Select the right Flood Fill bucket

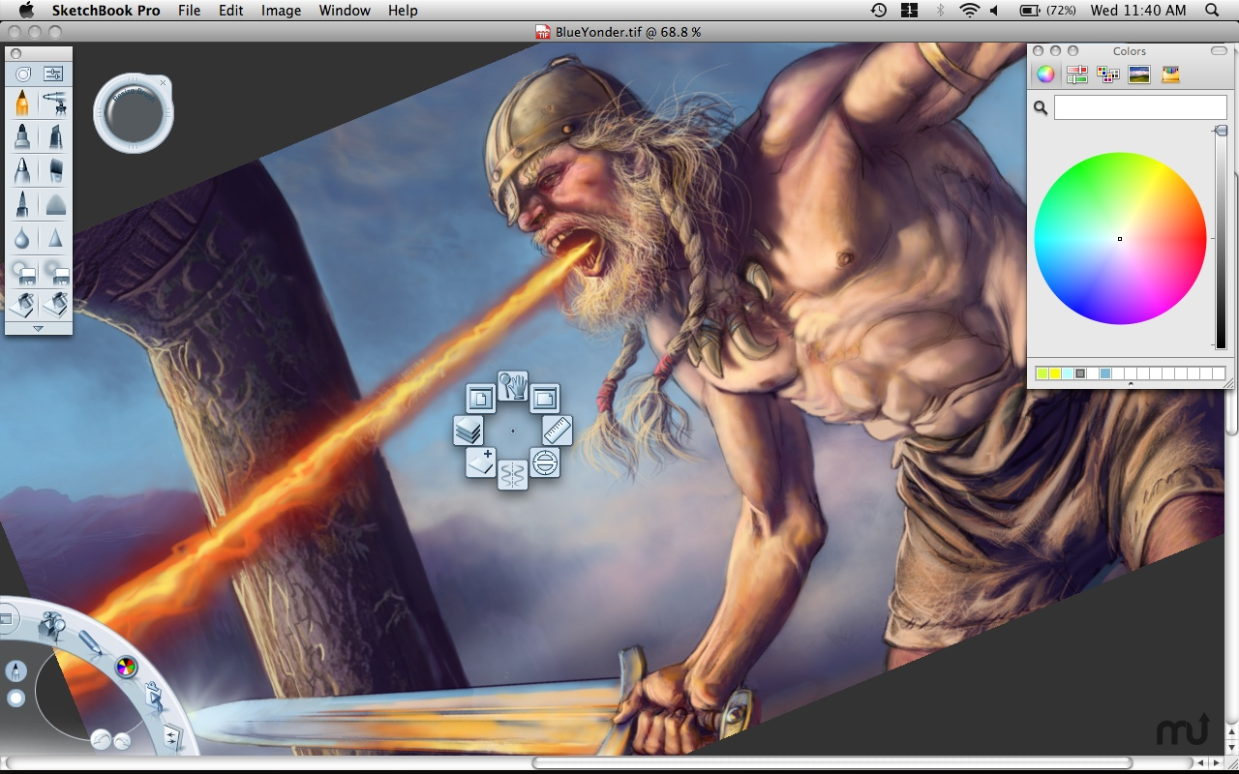tap(55, 304)
